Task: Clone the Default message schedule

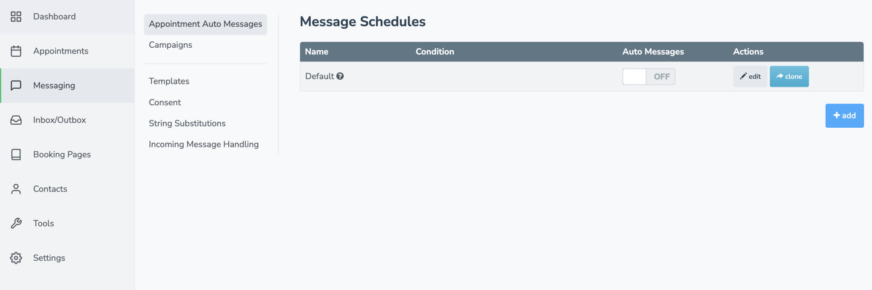Action: click(x=789, y=77)
